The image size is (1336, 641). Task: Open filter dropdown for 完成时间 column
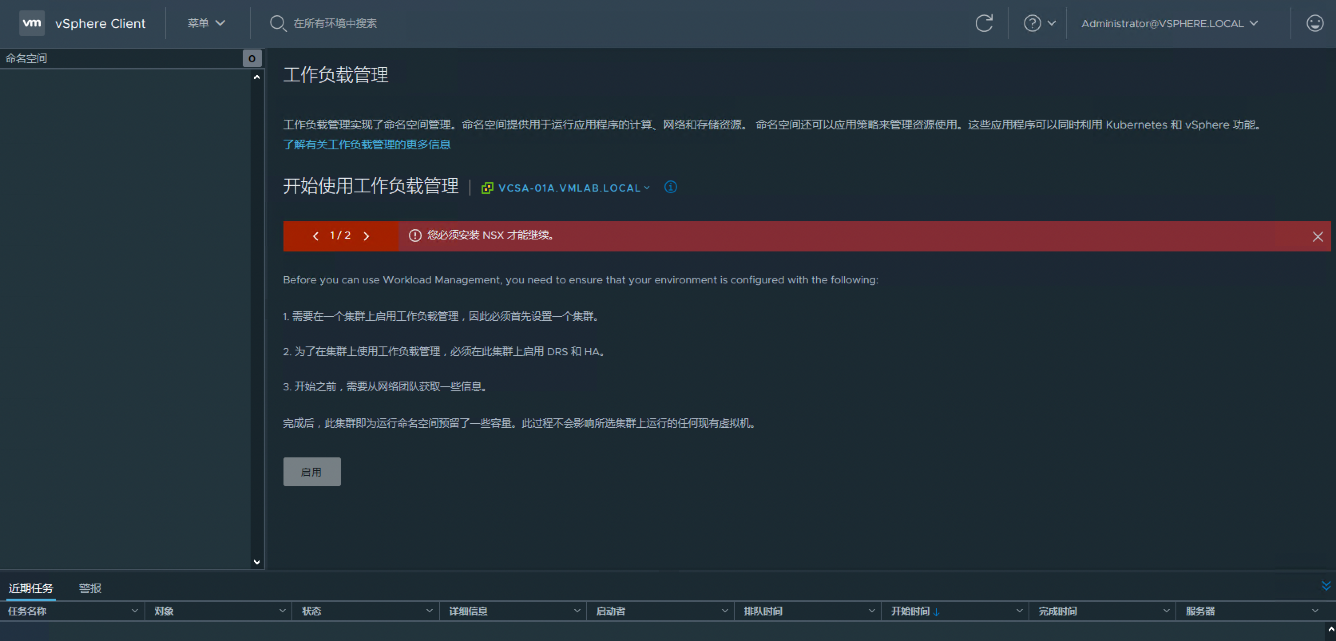click(x=1166, y=611)
